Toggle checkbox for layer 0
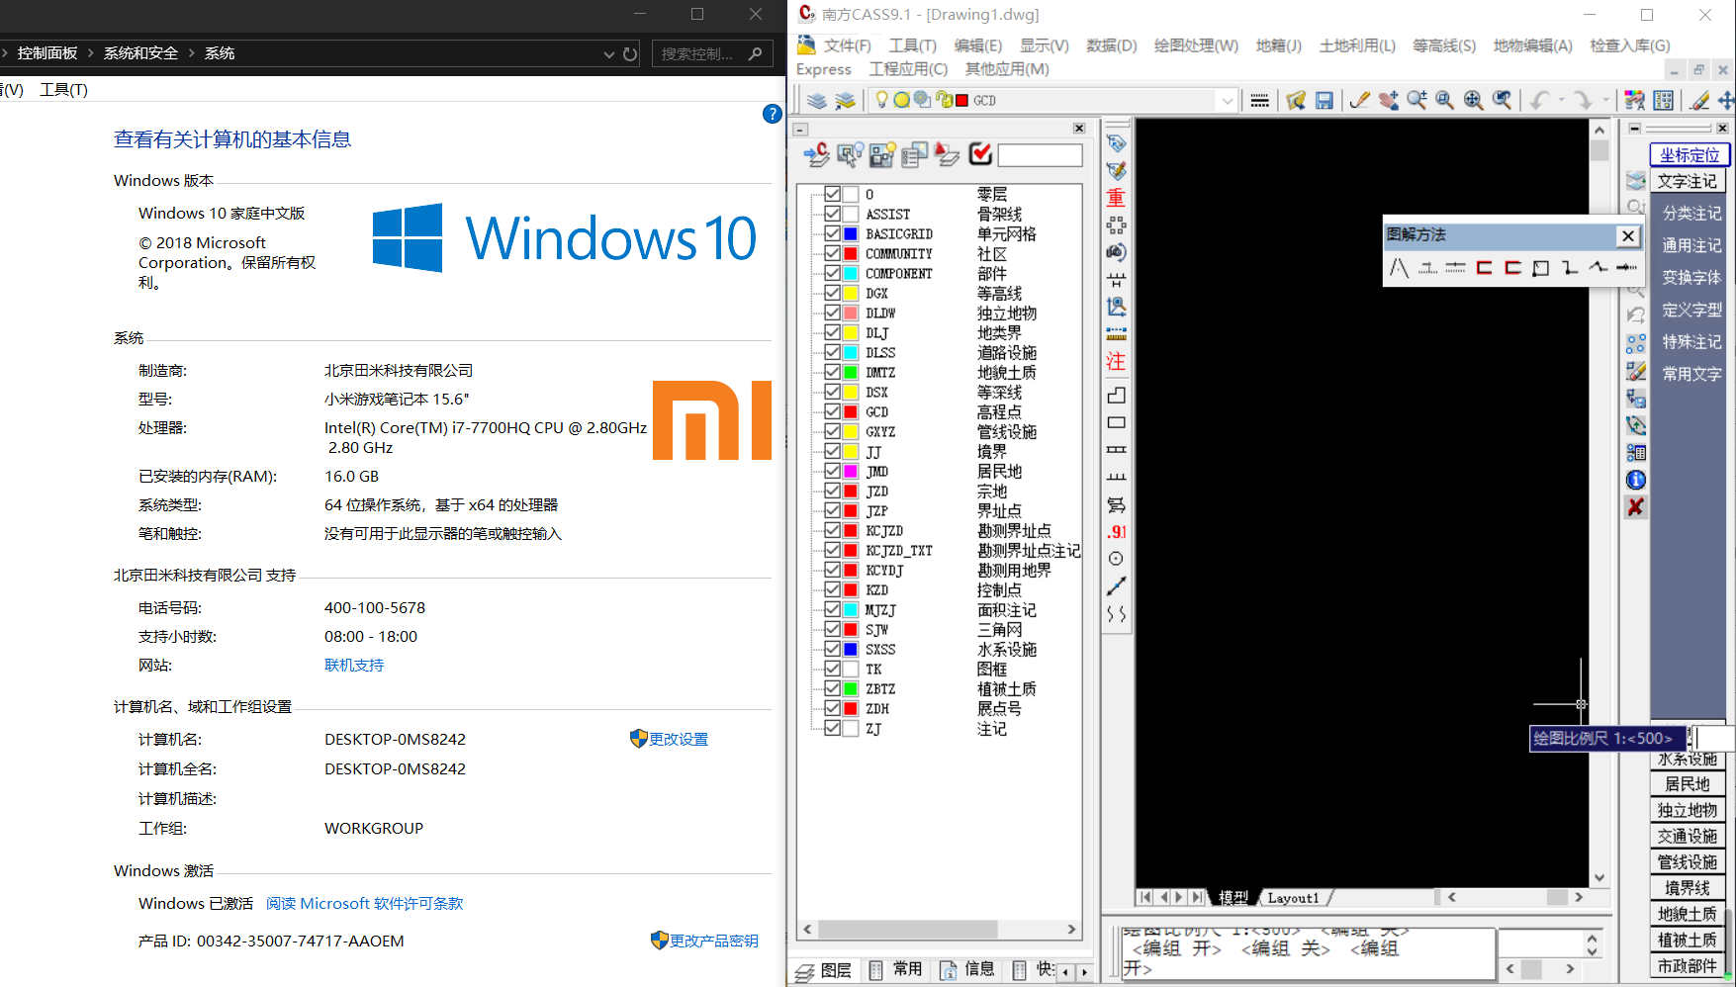The width and height of the screenshot is (1736, 987). pyautogui.click(x=832, y=194)
